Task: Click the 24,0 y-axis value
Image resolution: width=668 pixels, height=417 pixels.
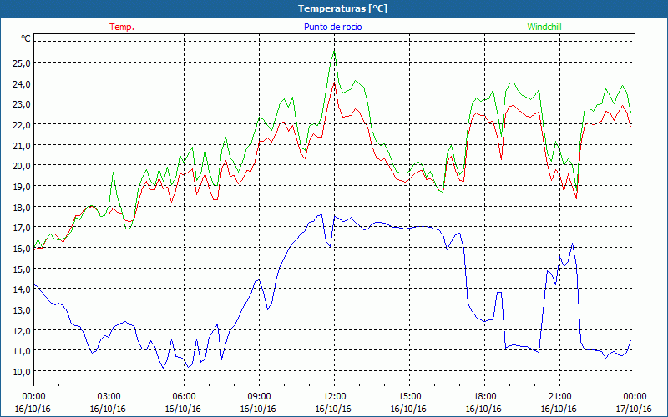Action: pos(22,84)
